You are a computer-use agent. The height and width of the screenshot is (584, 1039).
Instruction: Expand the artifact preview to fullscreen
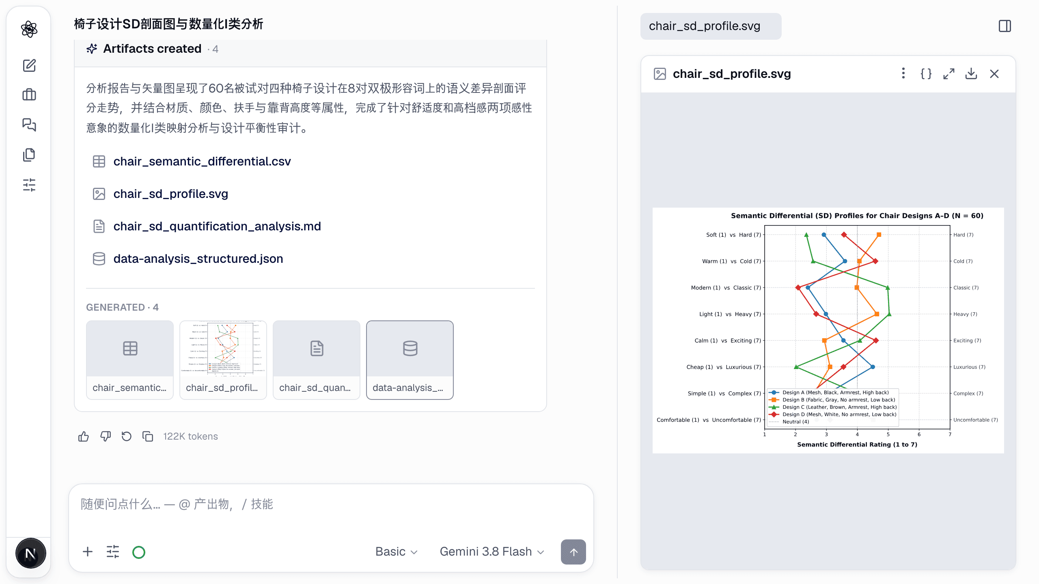[x=948, y=74]
